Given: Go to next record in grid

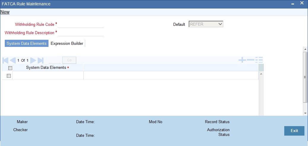Looking at the screenshot, I should 33,60.
